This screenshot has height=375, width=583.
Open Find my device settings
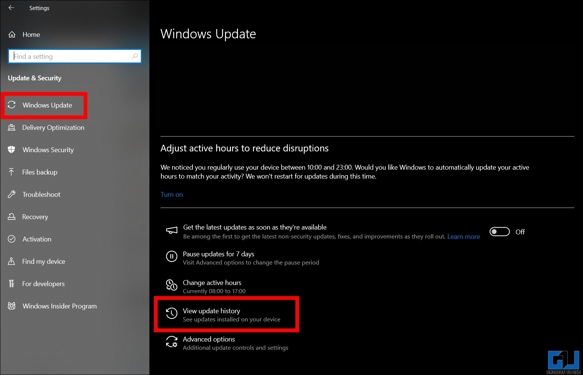coord(43,261)
